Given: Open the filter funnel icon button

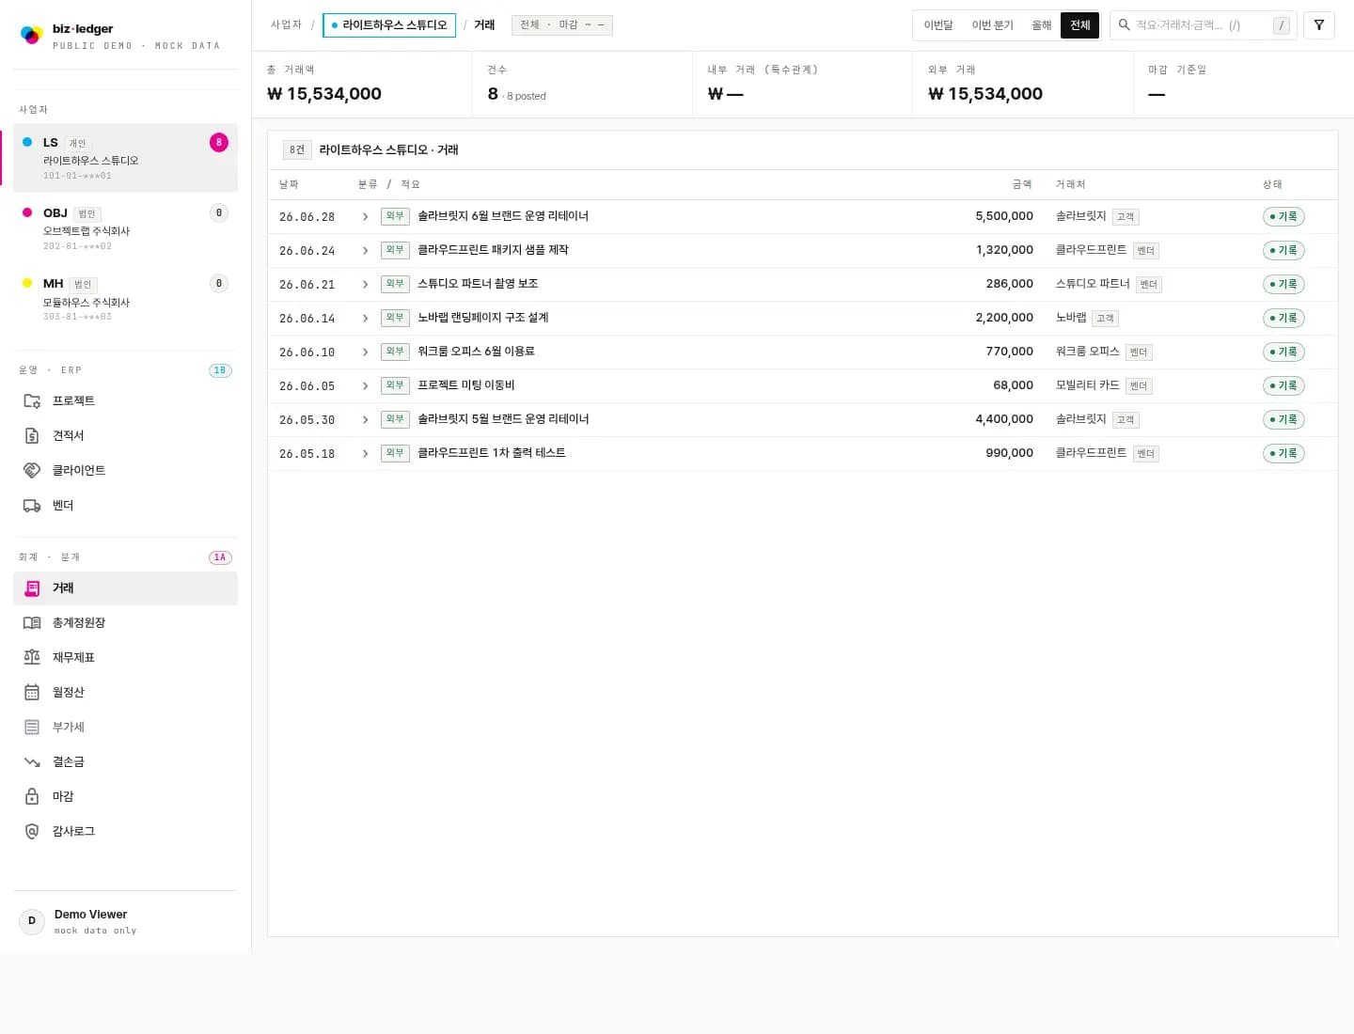Looking at the screenshot, I should (1319, 25).
